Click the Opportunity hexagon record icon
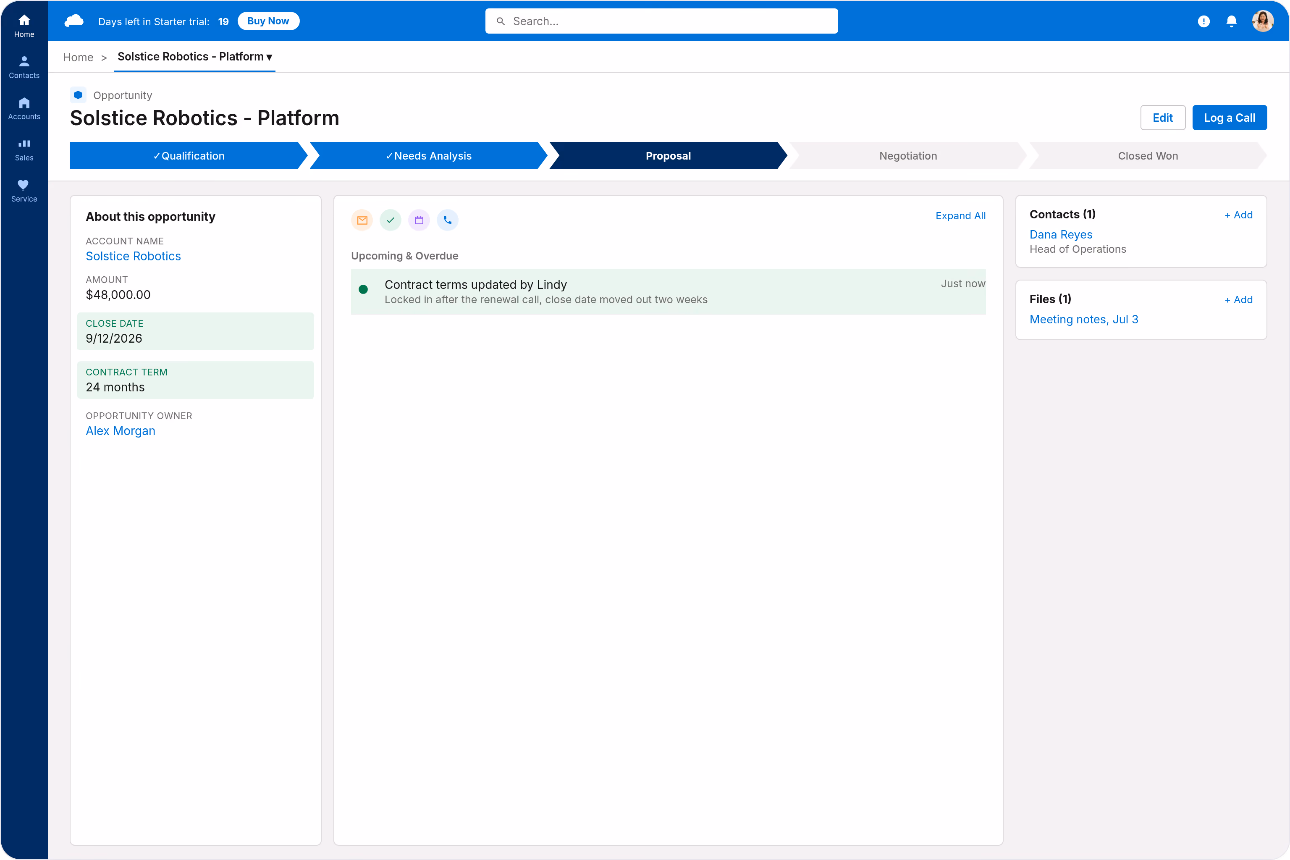 [78, 95]
